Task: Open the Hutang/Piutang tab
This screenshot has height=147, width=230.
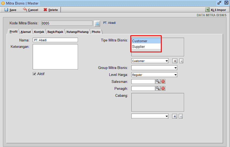Action: [77, 32]
